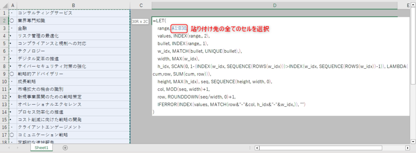Image resolution: width=416 pixels, height=153 pixels.
Task: Click the circle bullet in cell A2
Action: point(11,21)
